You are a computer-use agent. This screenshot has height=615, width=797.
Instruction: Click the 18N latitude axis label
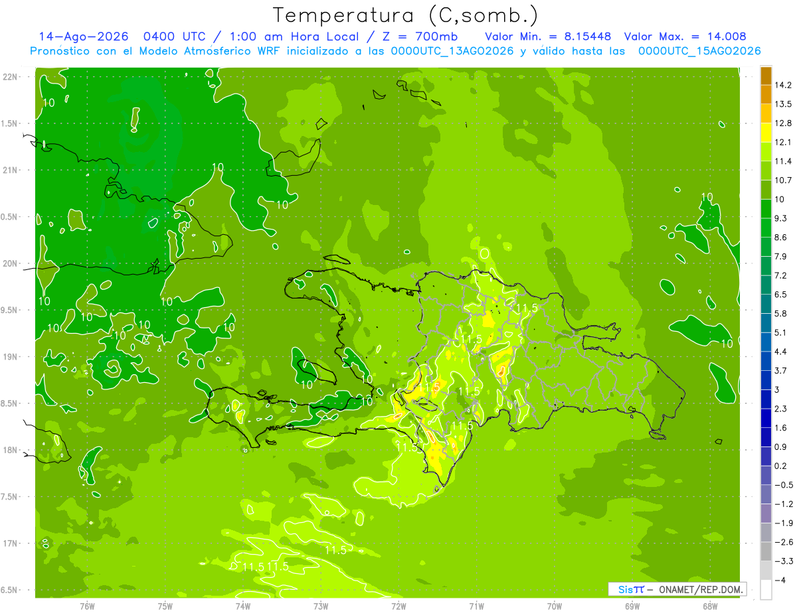11,450
